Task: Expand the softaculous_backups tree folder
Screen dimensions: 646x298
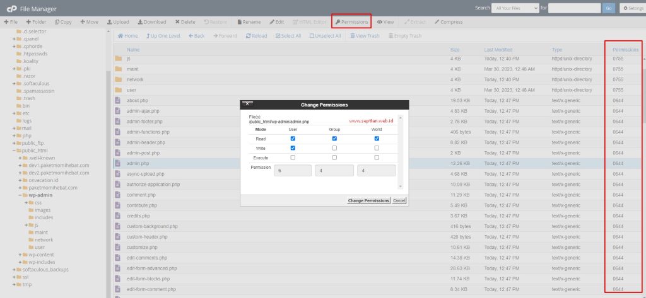Action: point(14,270)
